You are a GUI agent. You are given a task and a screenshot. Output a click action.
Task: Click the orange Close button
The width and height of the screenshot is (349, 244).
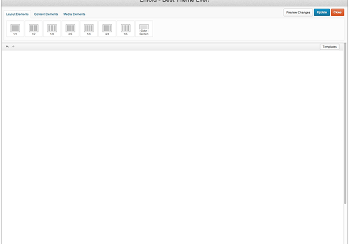tap(337, 12)
